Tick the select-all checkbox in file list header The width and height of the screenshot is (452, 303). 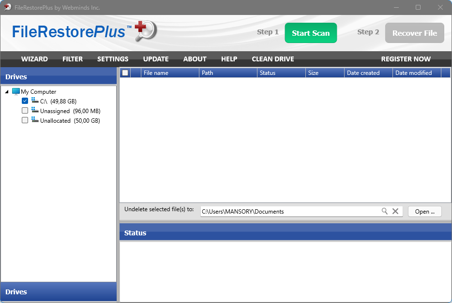(125, 73)
